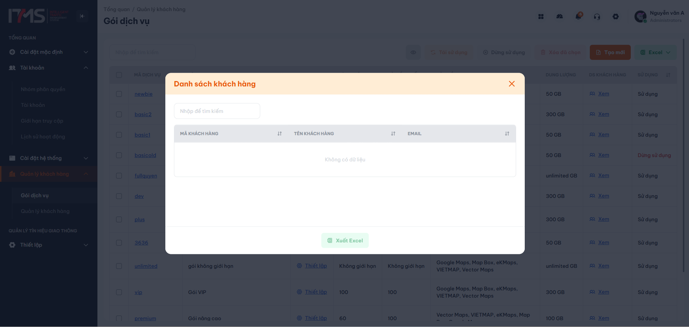Click customers icon beside Xem in dev row
Screen dimensions: 689x327
click(x=592, y=196)
